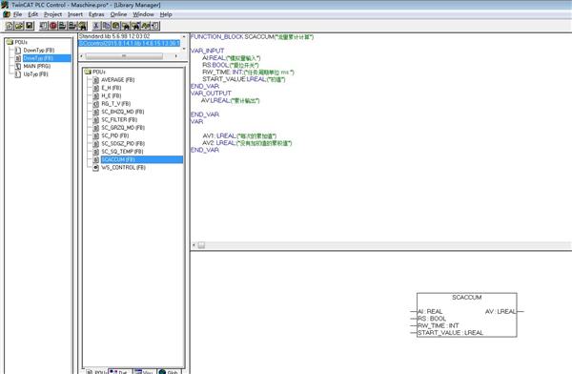This screenshot has height=374, width=572.
Task: Click the AV2: LREAL declaration line
Action: click(x=247, y=143)
